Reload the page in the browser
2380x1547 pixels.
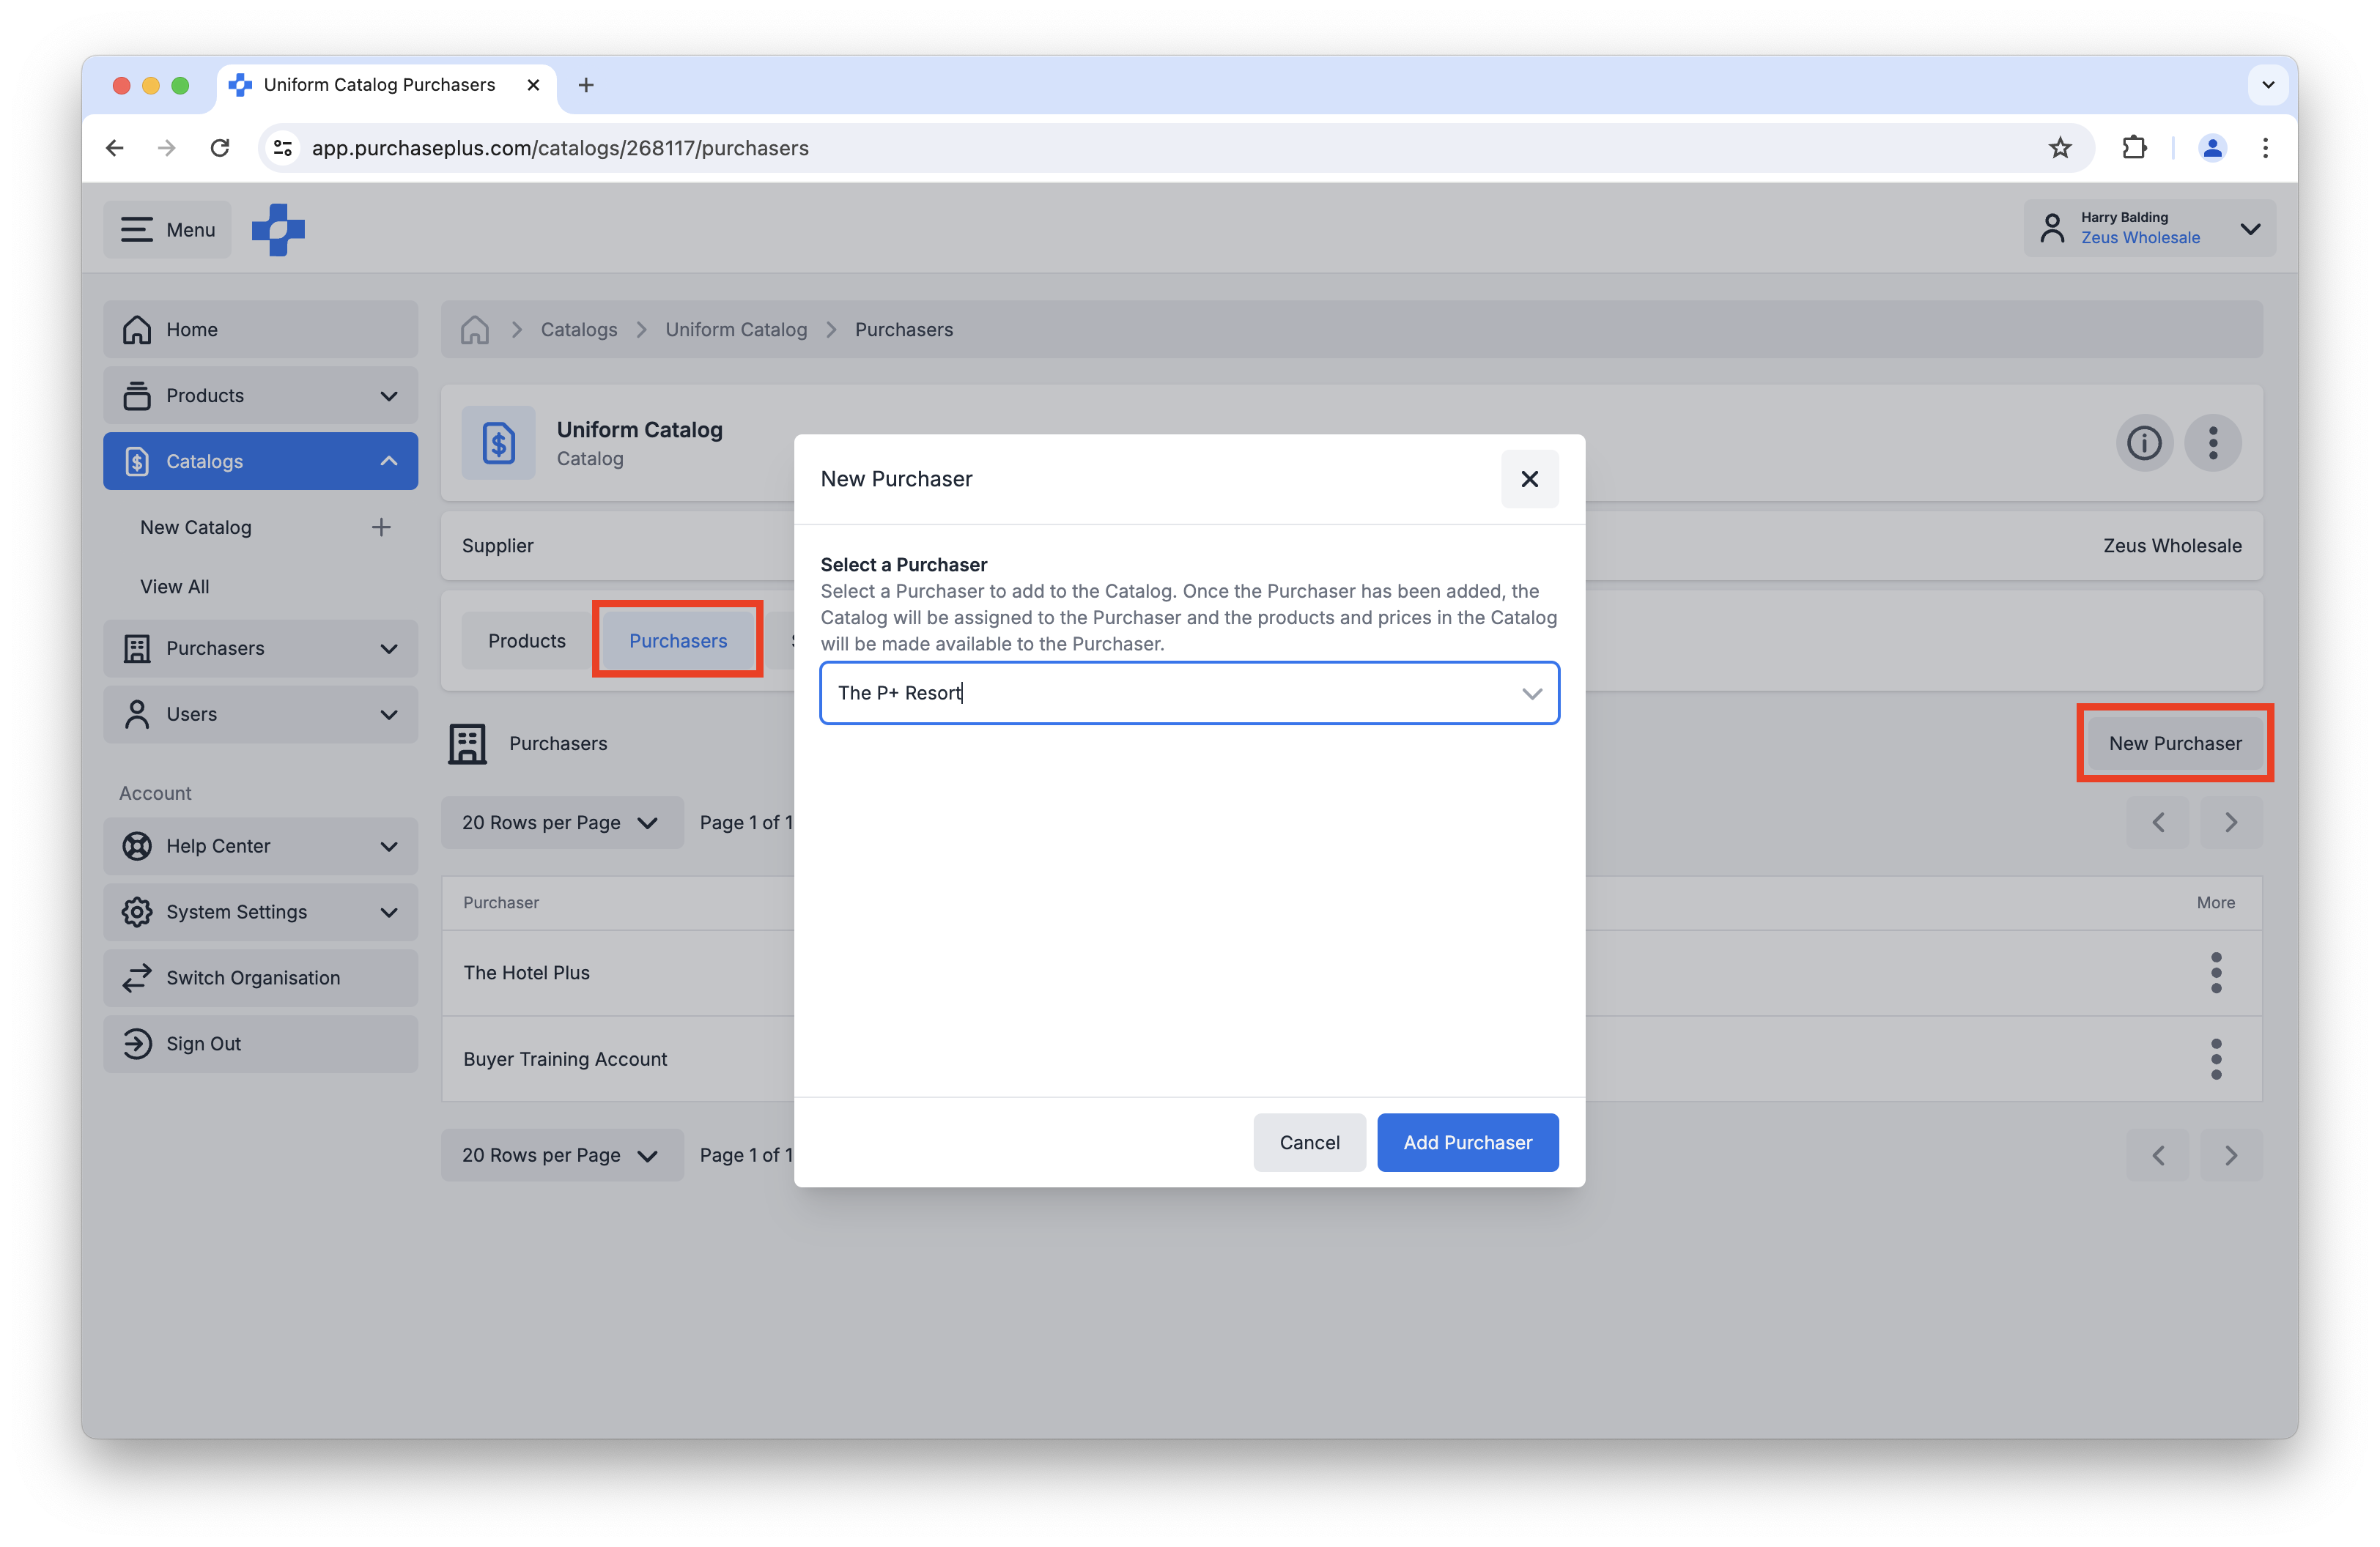click(220, 148)
